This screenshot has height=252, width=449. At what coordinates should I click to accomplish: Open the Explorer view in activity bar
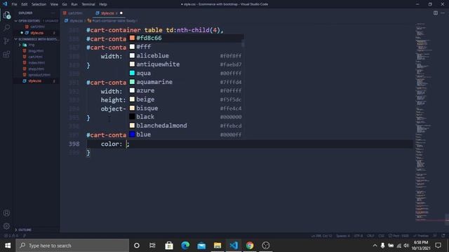click(x=6, y=15)
